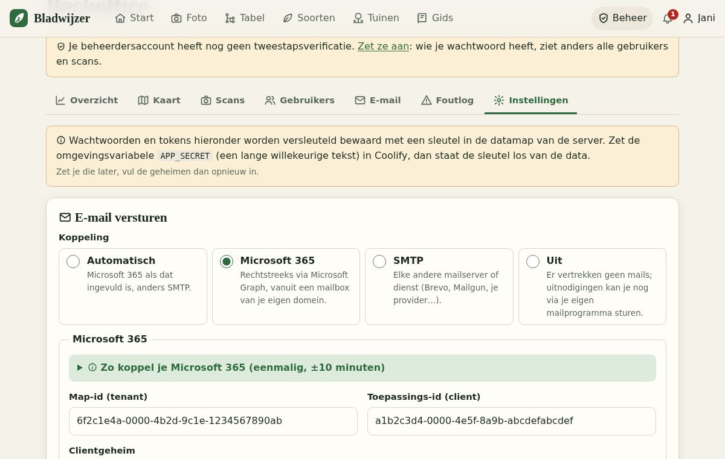Viewport: 725px width, 459px height.
Task: Open notifications bell with badge 1
Action: [668, 18]
